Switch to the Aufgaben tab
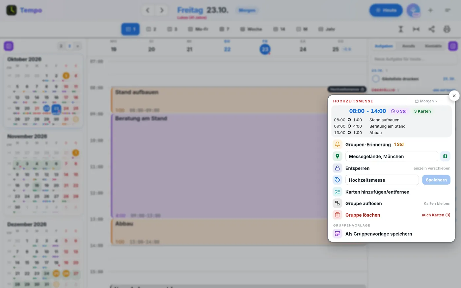461x288 pixels. point(384,46)
